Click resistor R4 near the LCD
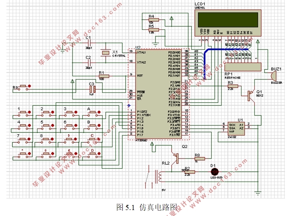 (153, 20)
